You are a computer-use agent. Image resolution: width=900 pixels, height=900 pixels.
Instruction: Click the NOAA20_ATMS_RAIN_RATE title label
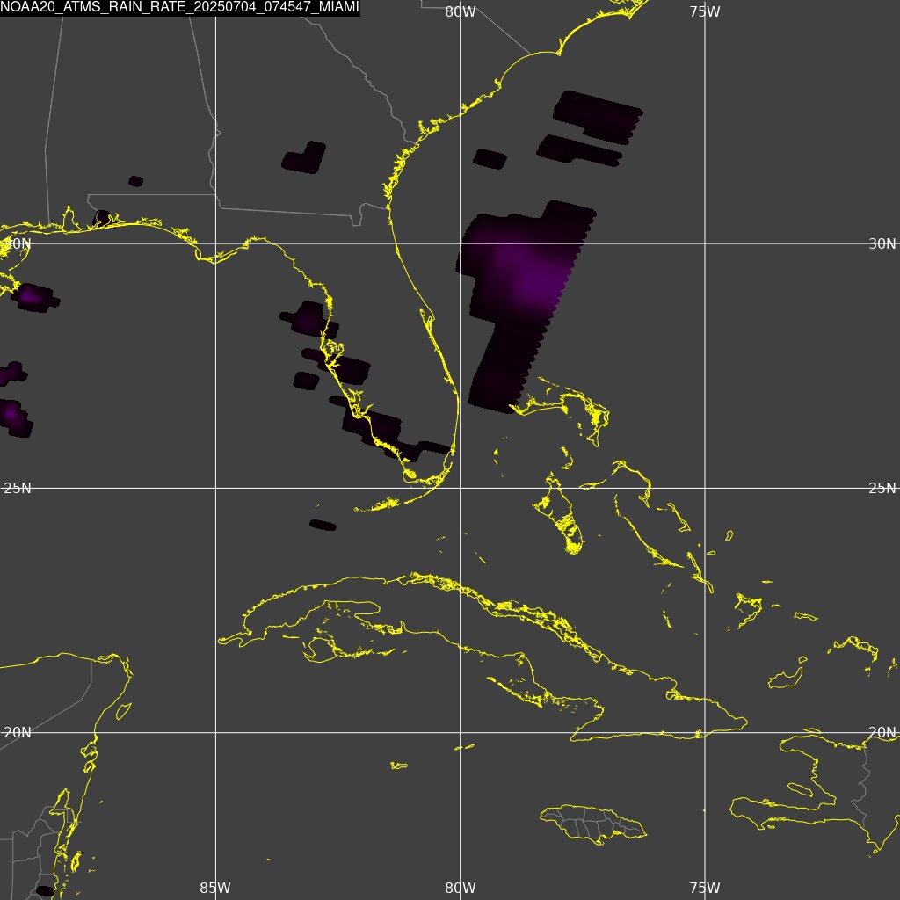[x=179, y=7]
